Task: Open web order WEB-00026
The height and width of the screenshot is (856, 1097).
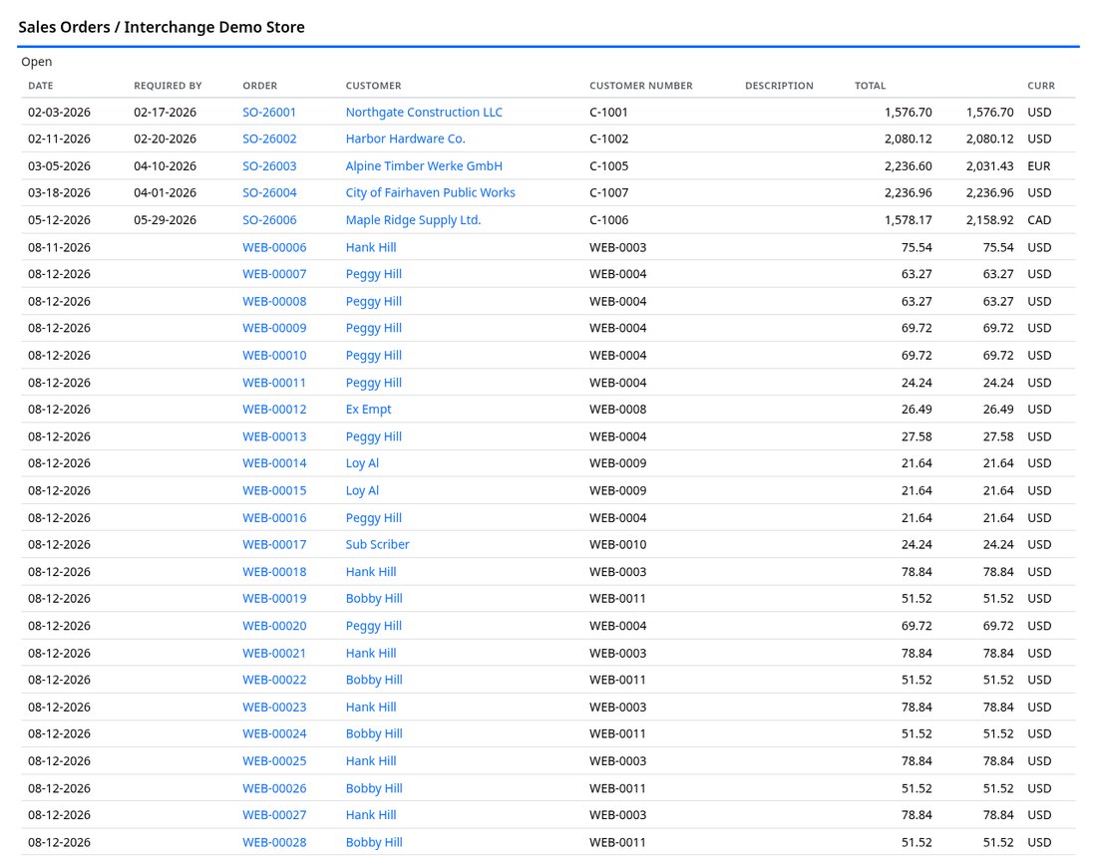Action: 274,787
